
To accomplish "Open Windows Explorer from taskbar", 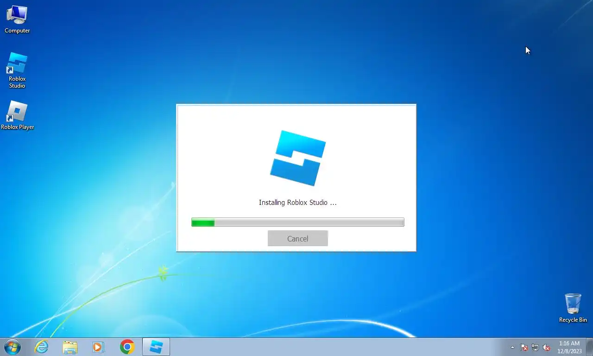I will (x=70, y=347).
